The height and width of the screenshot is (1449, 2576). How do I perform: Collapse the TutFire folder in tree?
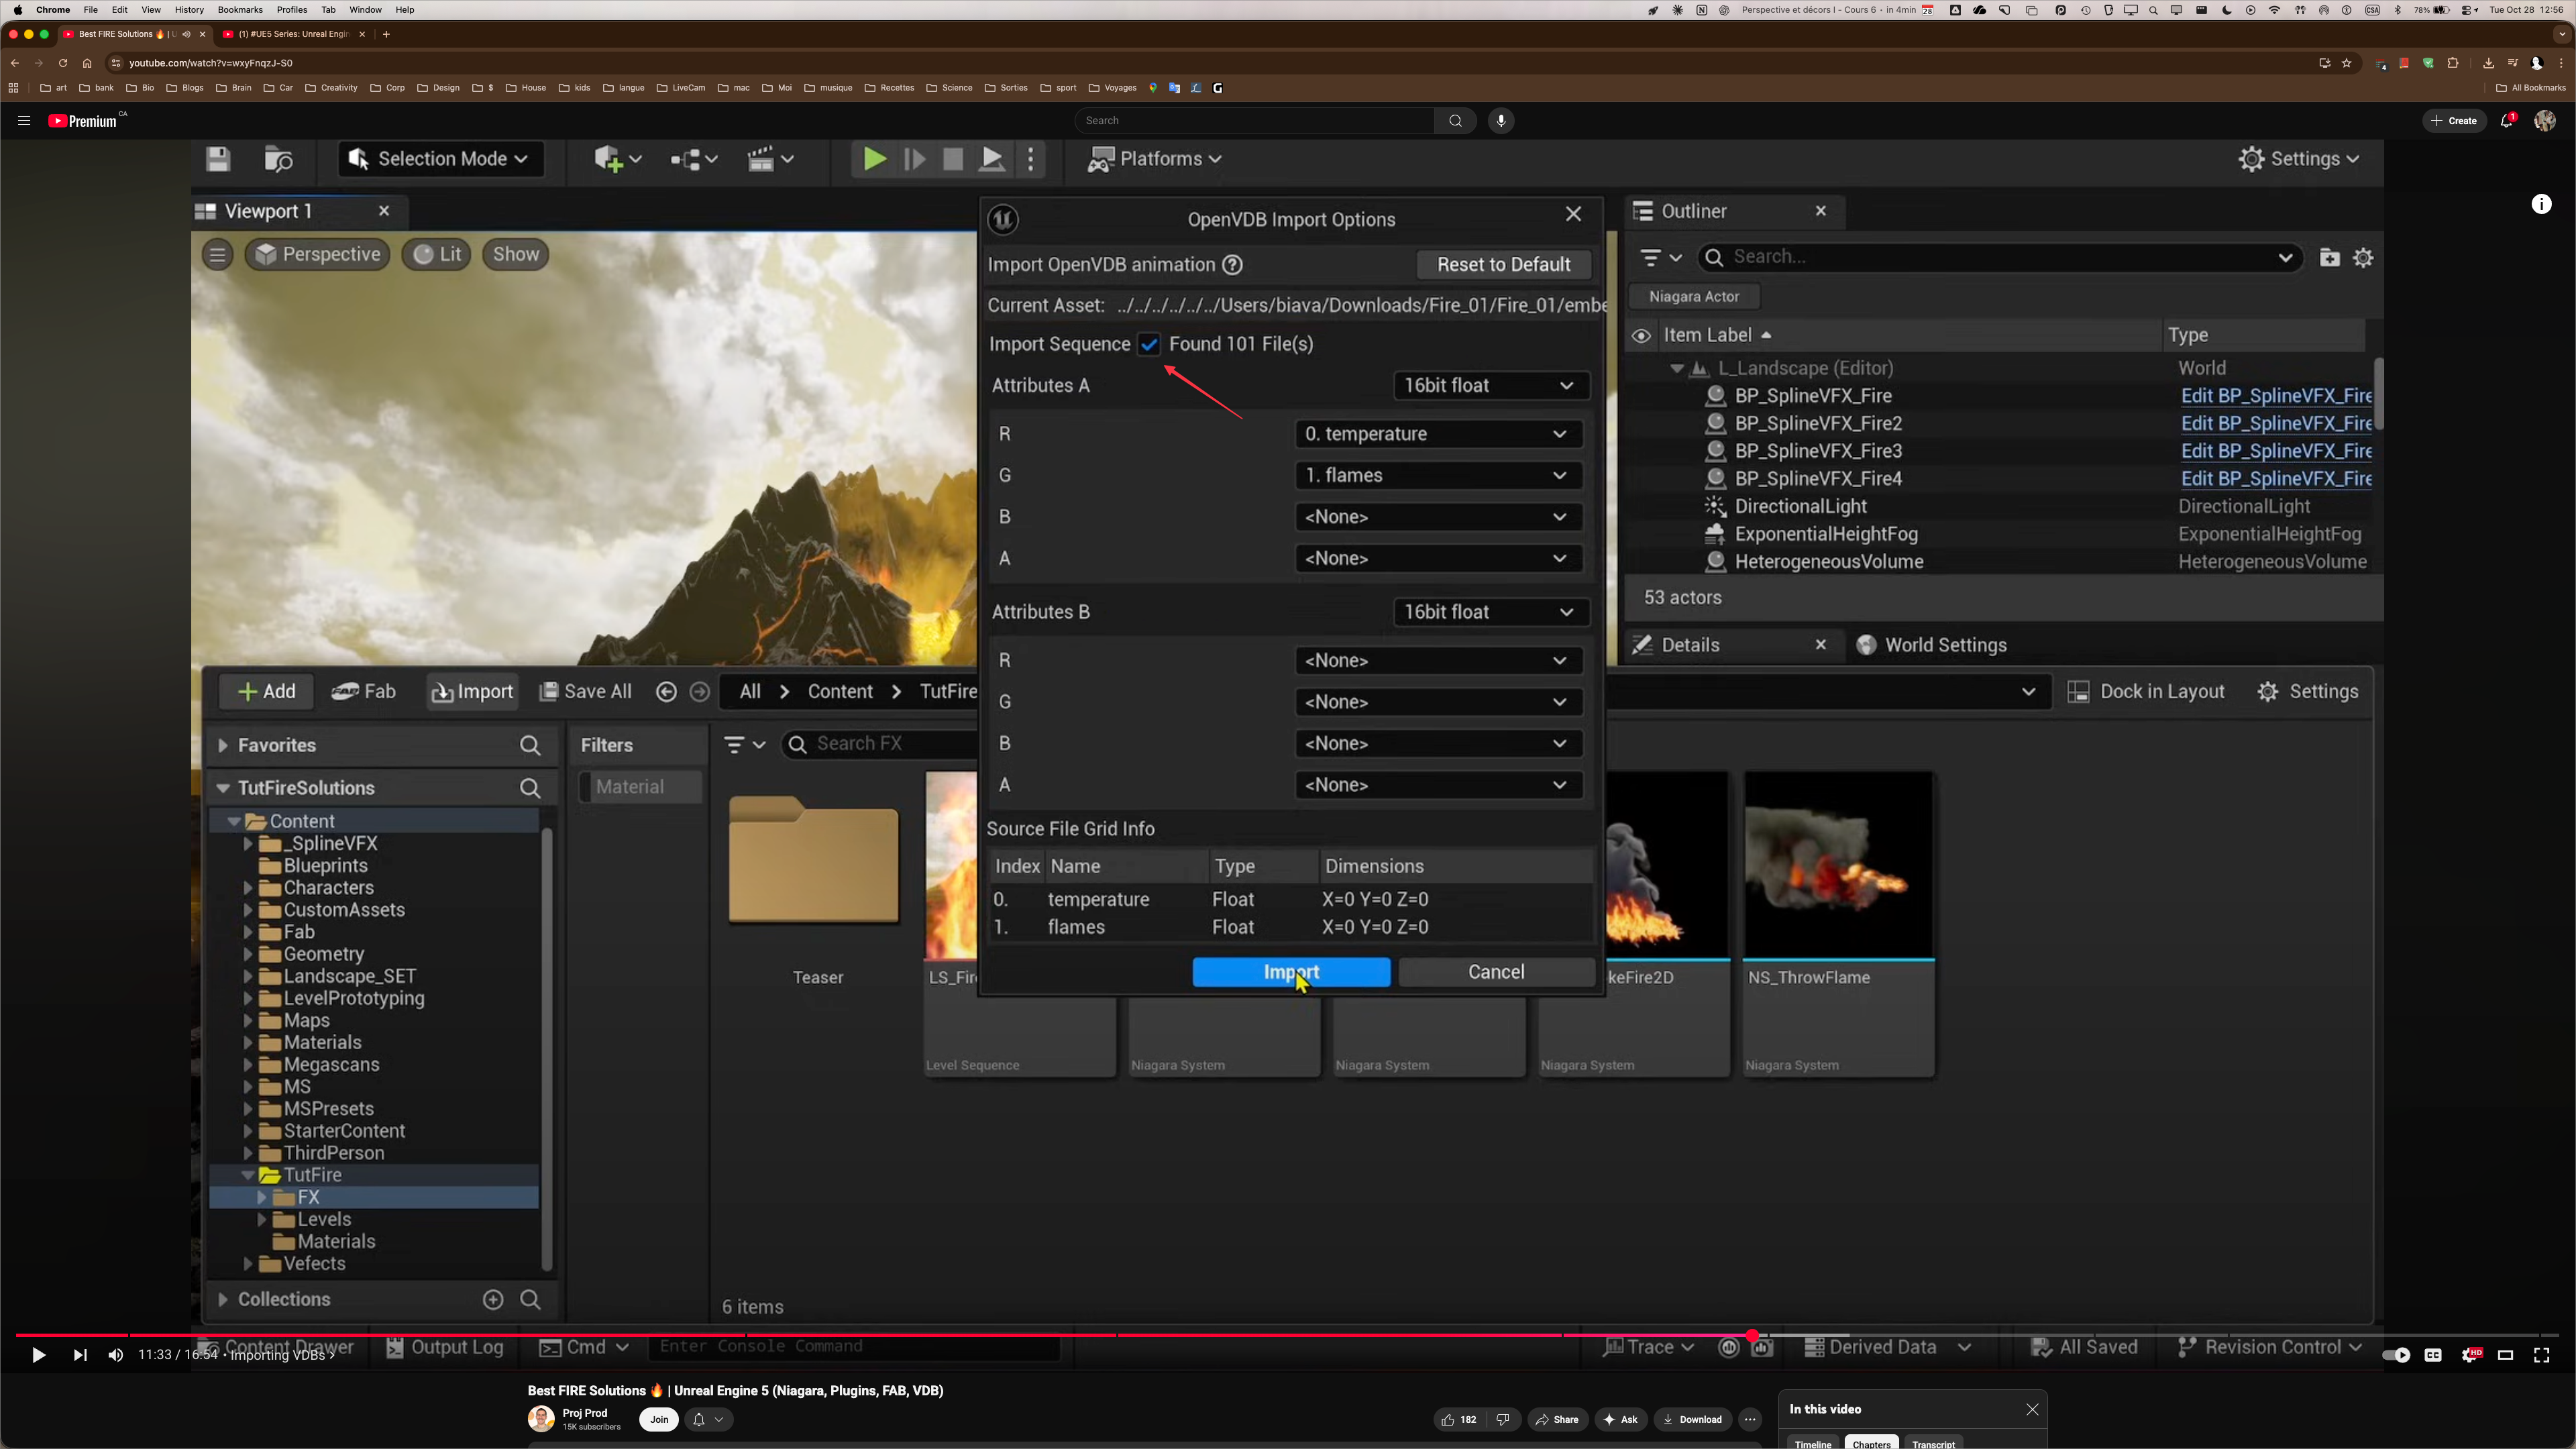click(x=247, y=1176)
